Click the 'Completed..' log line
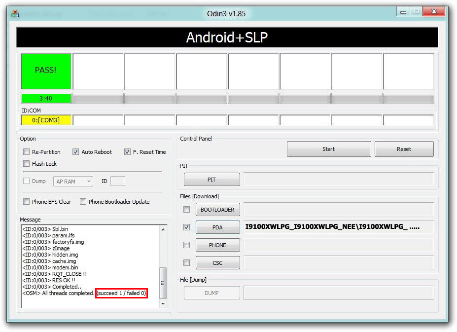 [x=52, y=287]
